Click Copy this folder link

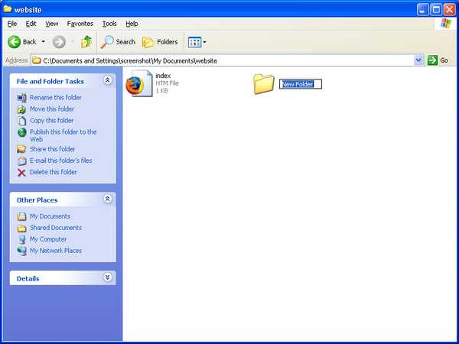click(x=51, y=120)
